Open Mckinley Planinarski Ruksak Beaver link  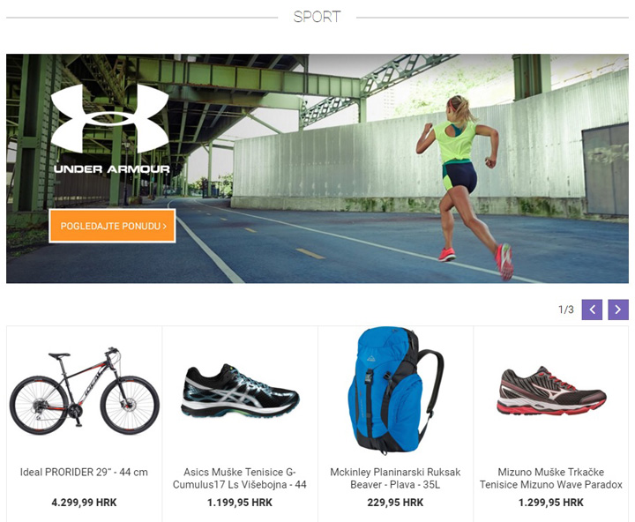pos(395,478)
